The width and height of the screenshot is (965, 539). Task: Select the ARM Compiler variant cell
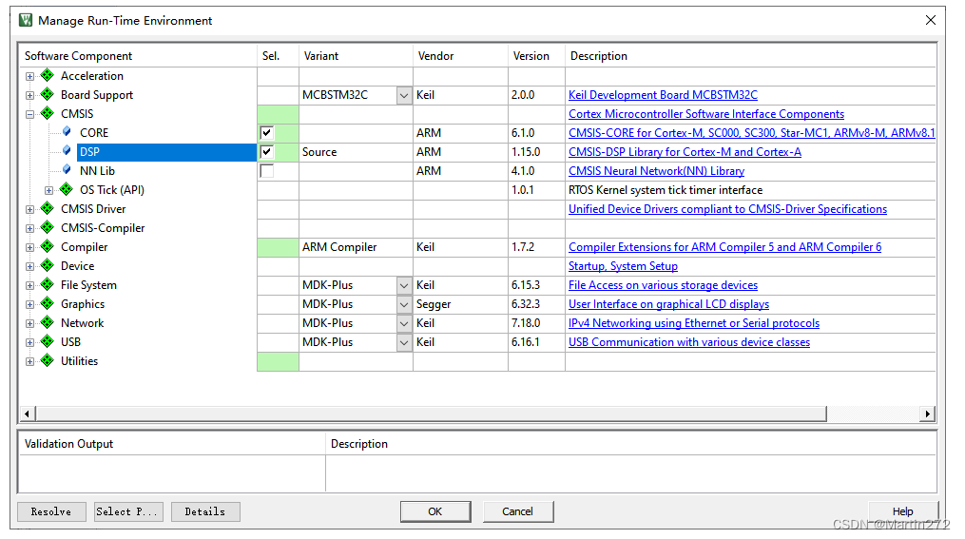[x=356, y=247]
